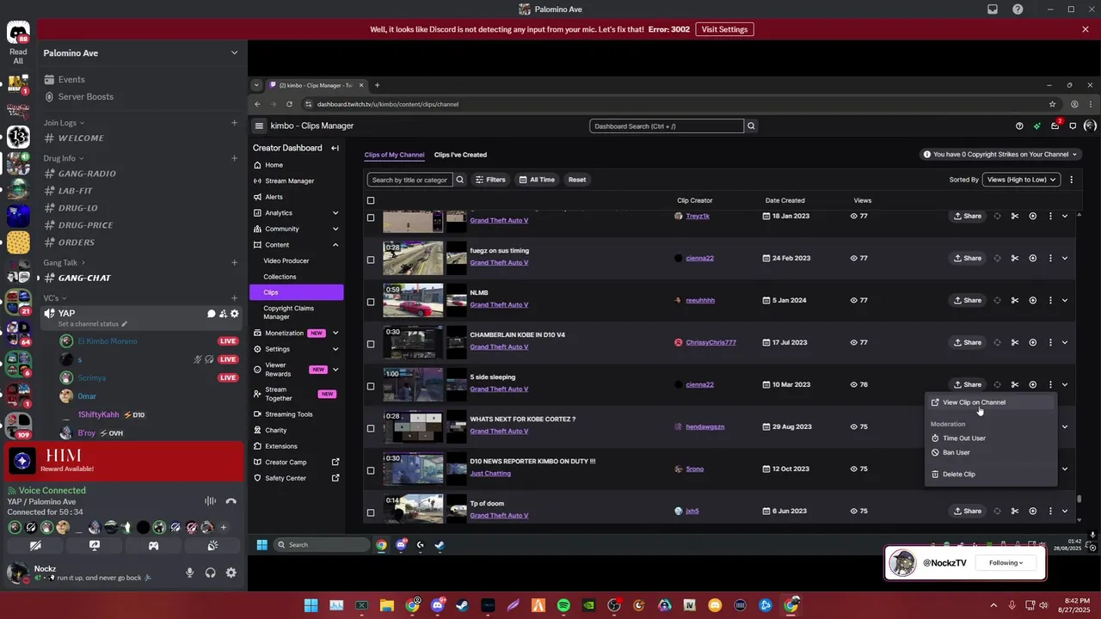The width and height of the screenshot is (1101, 619).
Task: Share your screen in Discord voice panel
Action: click(x=95, y=545)
